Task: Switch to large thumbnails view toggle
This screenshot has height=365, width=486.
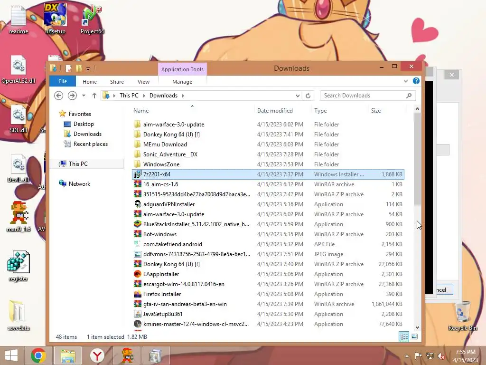Action: tap(414, 337)
